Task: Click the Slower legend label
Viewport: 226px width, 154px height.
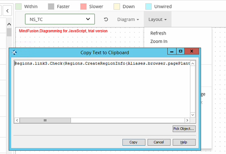Action: [96, 6]
